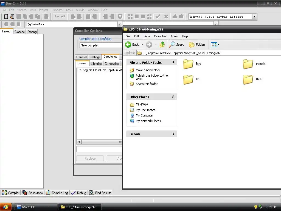This screenshot has height=211, width=281.
Task: Select the bin folder icon
Action: pos(188,64)
